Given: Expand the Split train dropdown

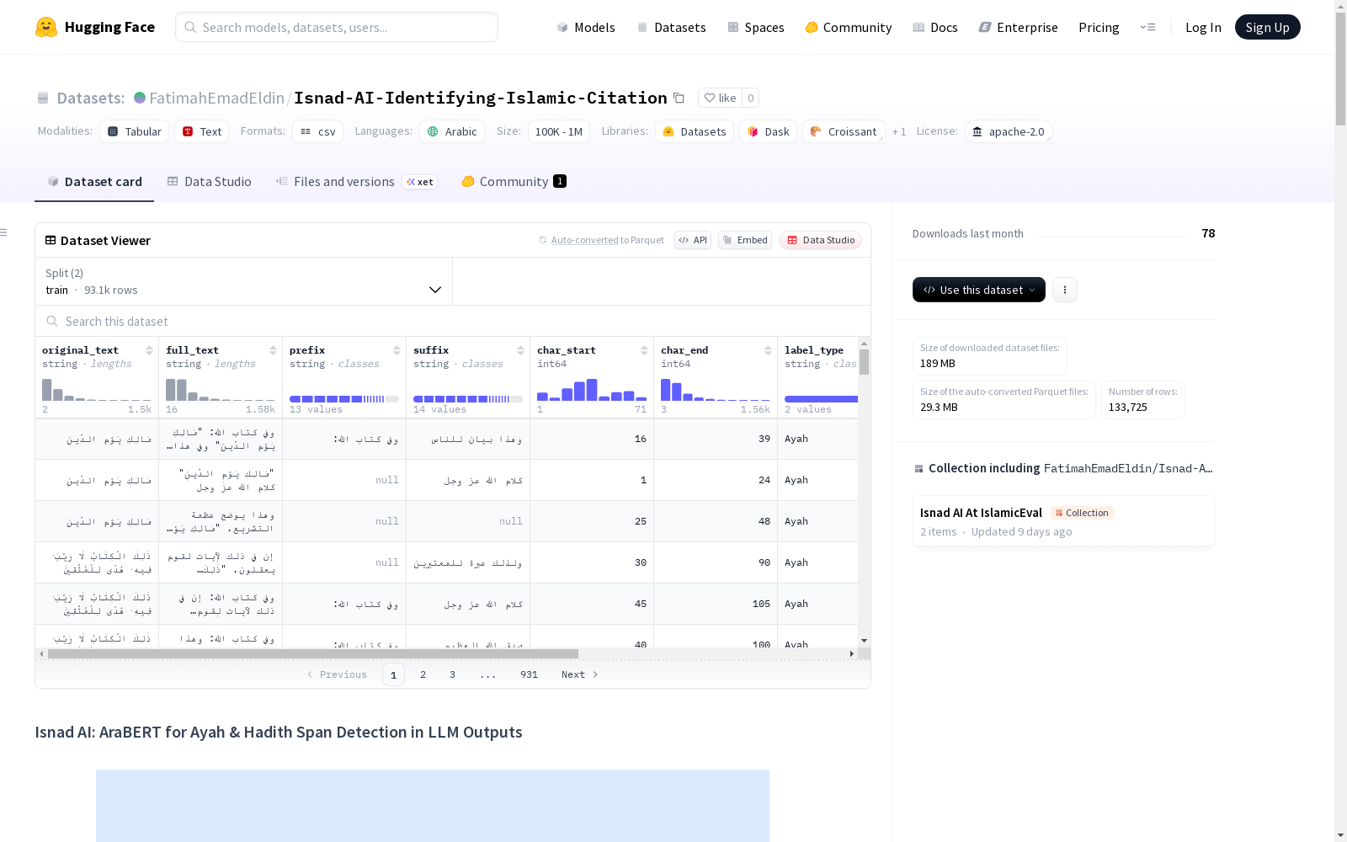Looking at the screenshot, I should coord(244,281).
